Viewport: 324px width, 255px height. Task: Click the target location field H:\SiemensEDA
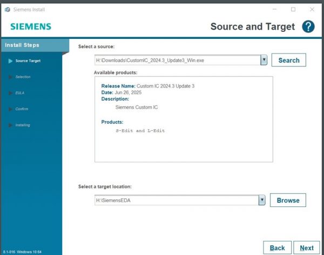click(x=177, y=200)
